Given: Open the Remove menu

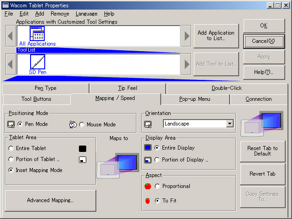Looking at the screenshot, I should tap(60, 14).
